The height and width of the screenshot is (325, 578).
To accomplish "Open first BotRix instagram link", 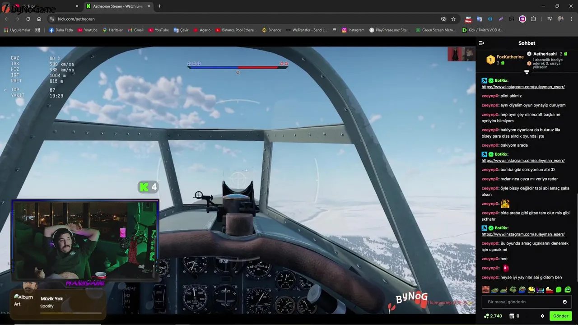I will [x=523, y=87].
